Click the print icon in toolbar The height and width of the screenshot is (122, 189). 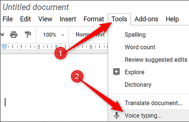click(14, 35)
